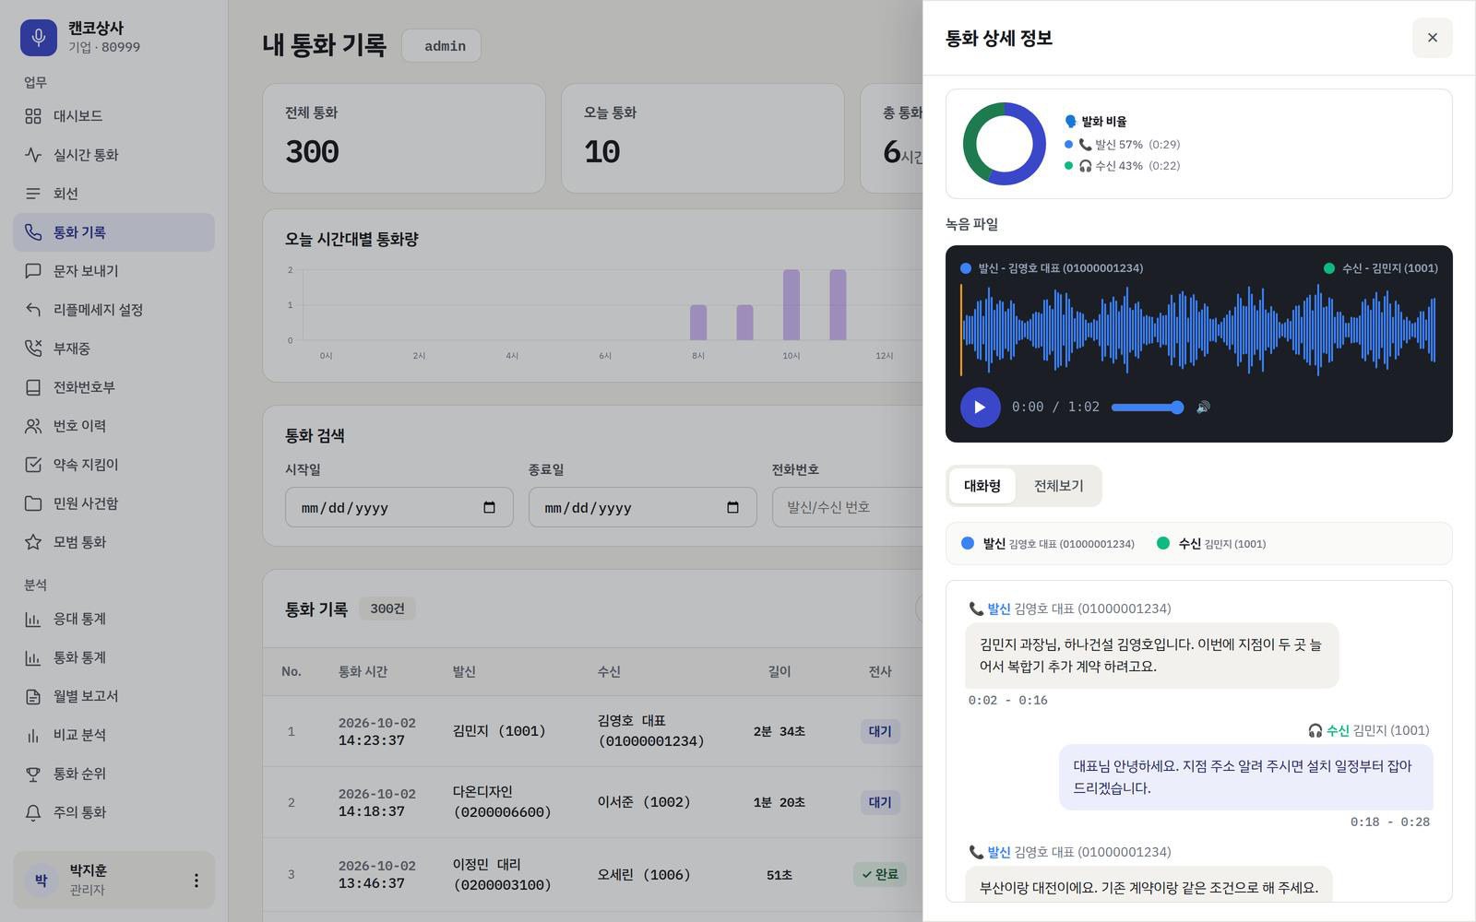Viewport: 1476px width, 922px height.
Task: Open the 번호 이력 people icon
Action: click(x=33, y=426)
